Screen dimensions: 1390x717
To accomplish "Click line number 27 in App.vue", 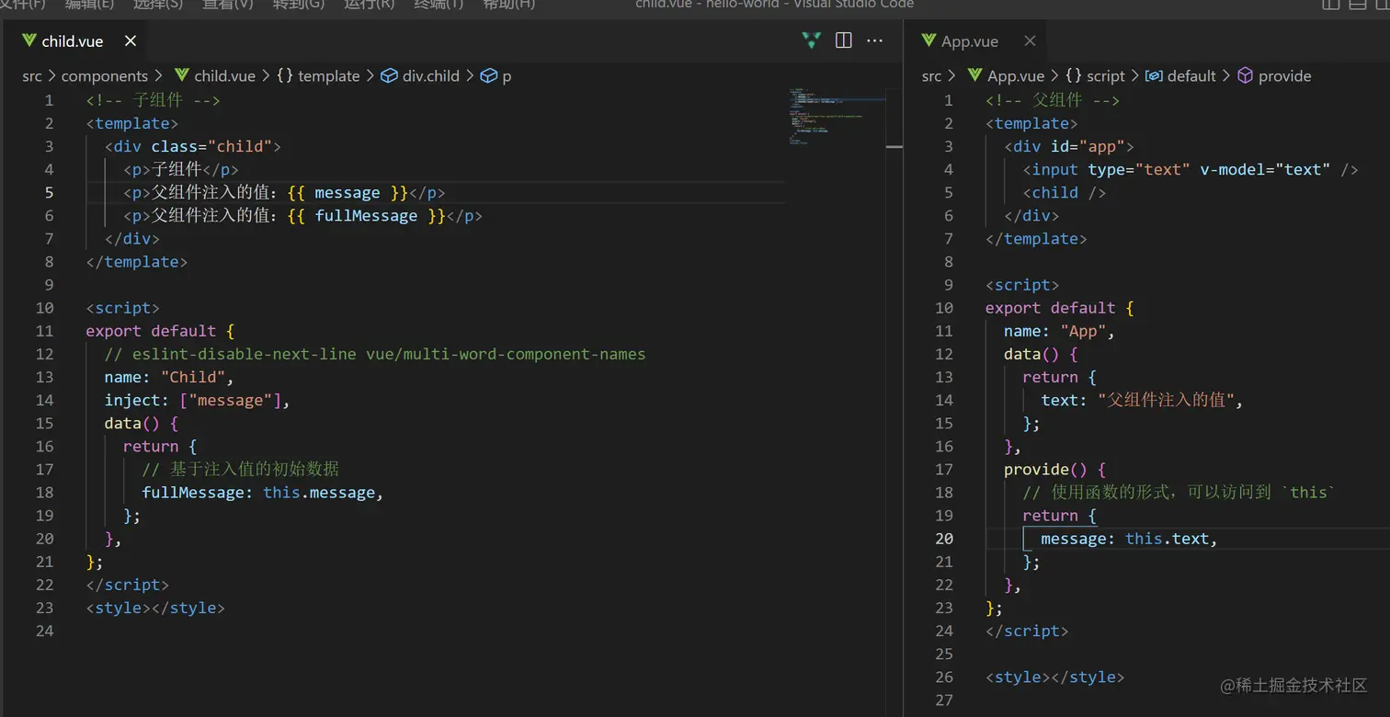I will pyautogui.click(x=944, y=700).
